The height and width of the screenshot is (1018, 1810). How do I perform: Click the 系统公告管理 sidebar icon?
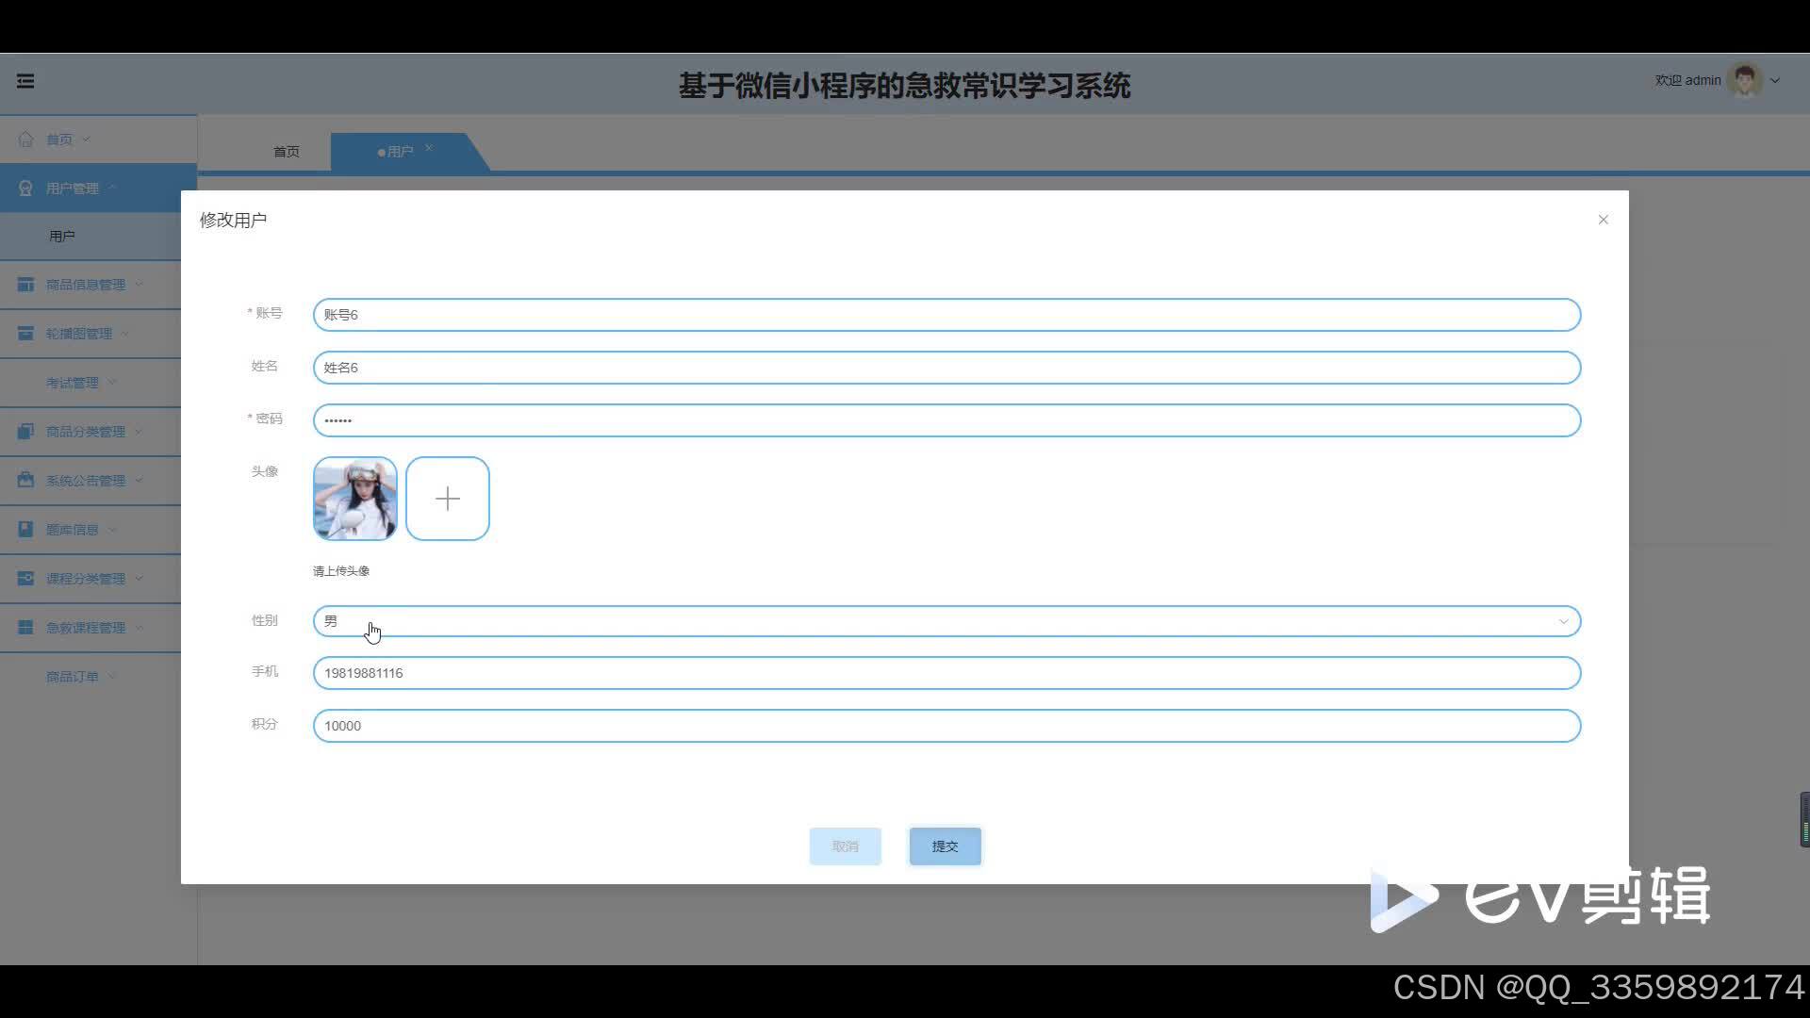coord(25,481)
